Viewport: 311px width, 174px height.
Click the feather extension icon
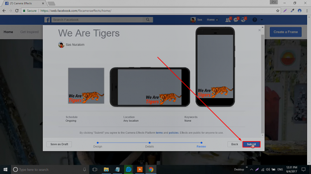click(285, 11)
